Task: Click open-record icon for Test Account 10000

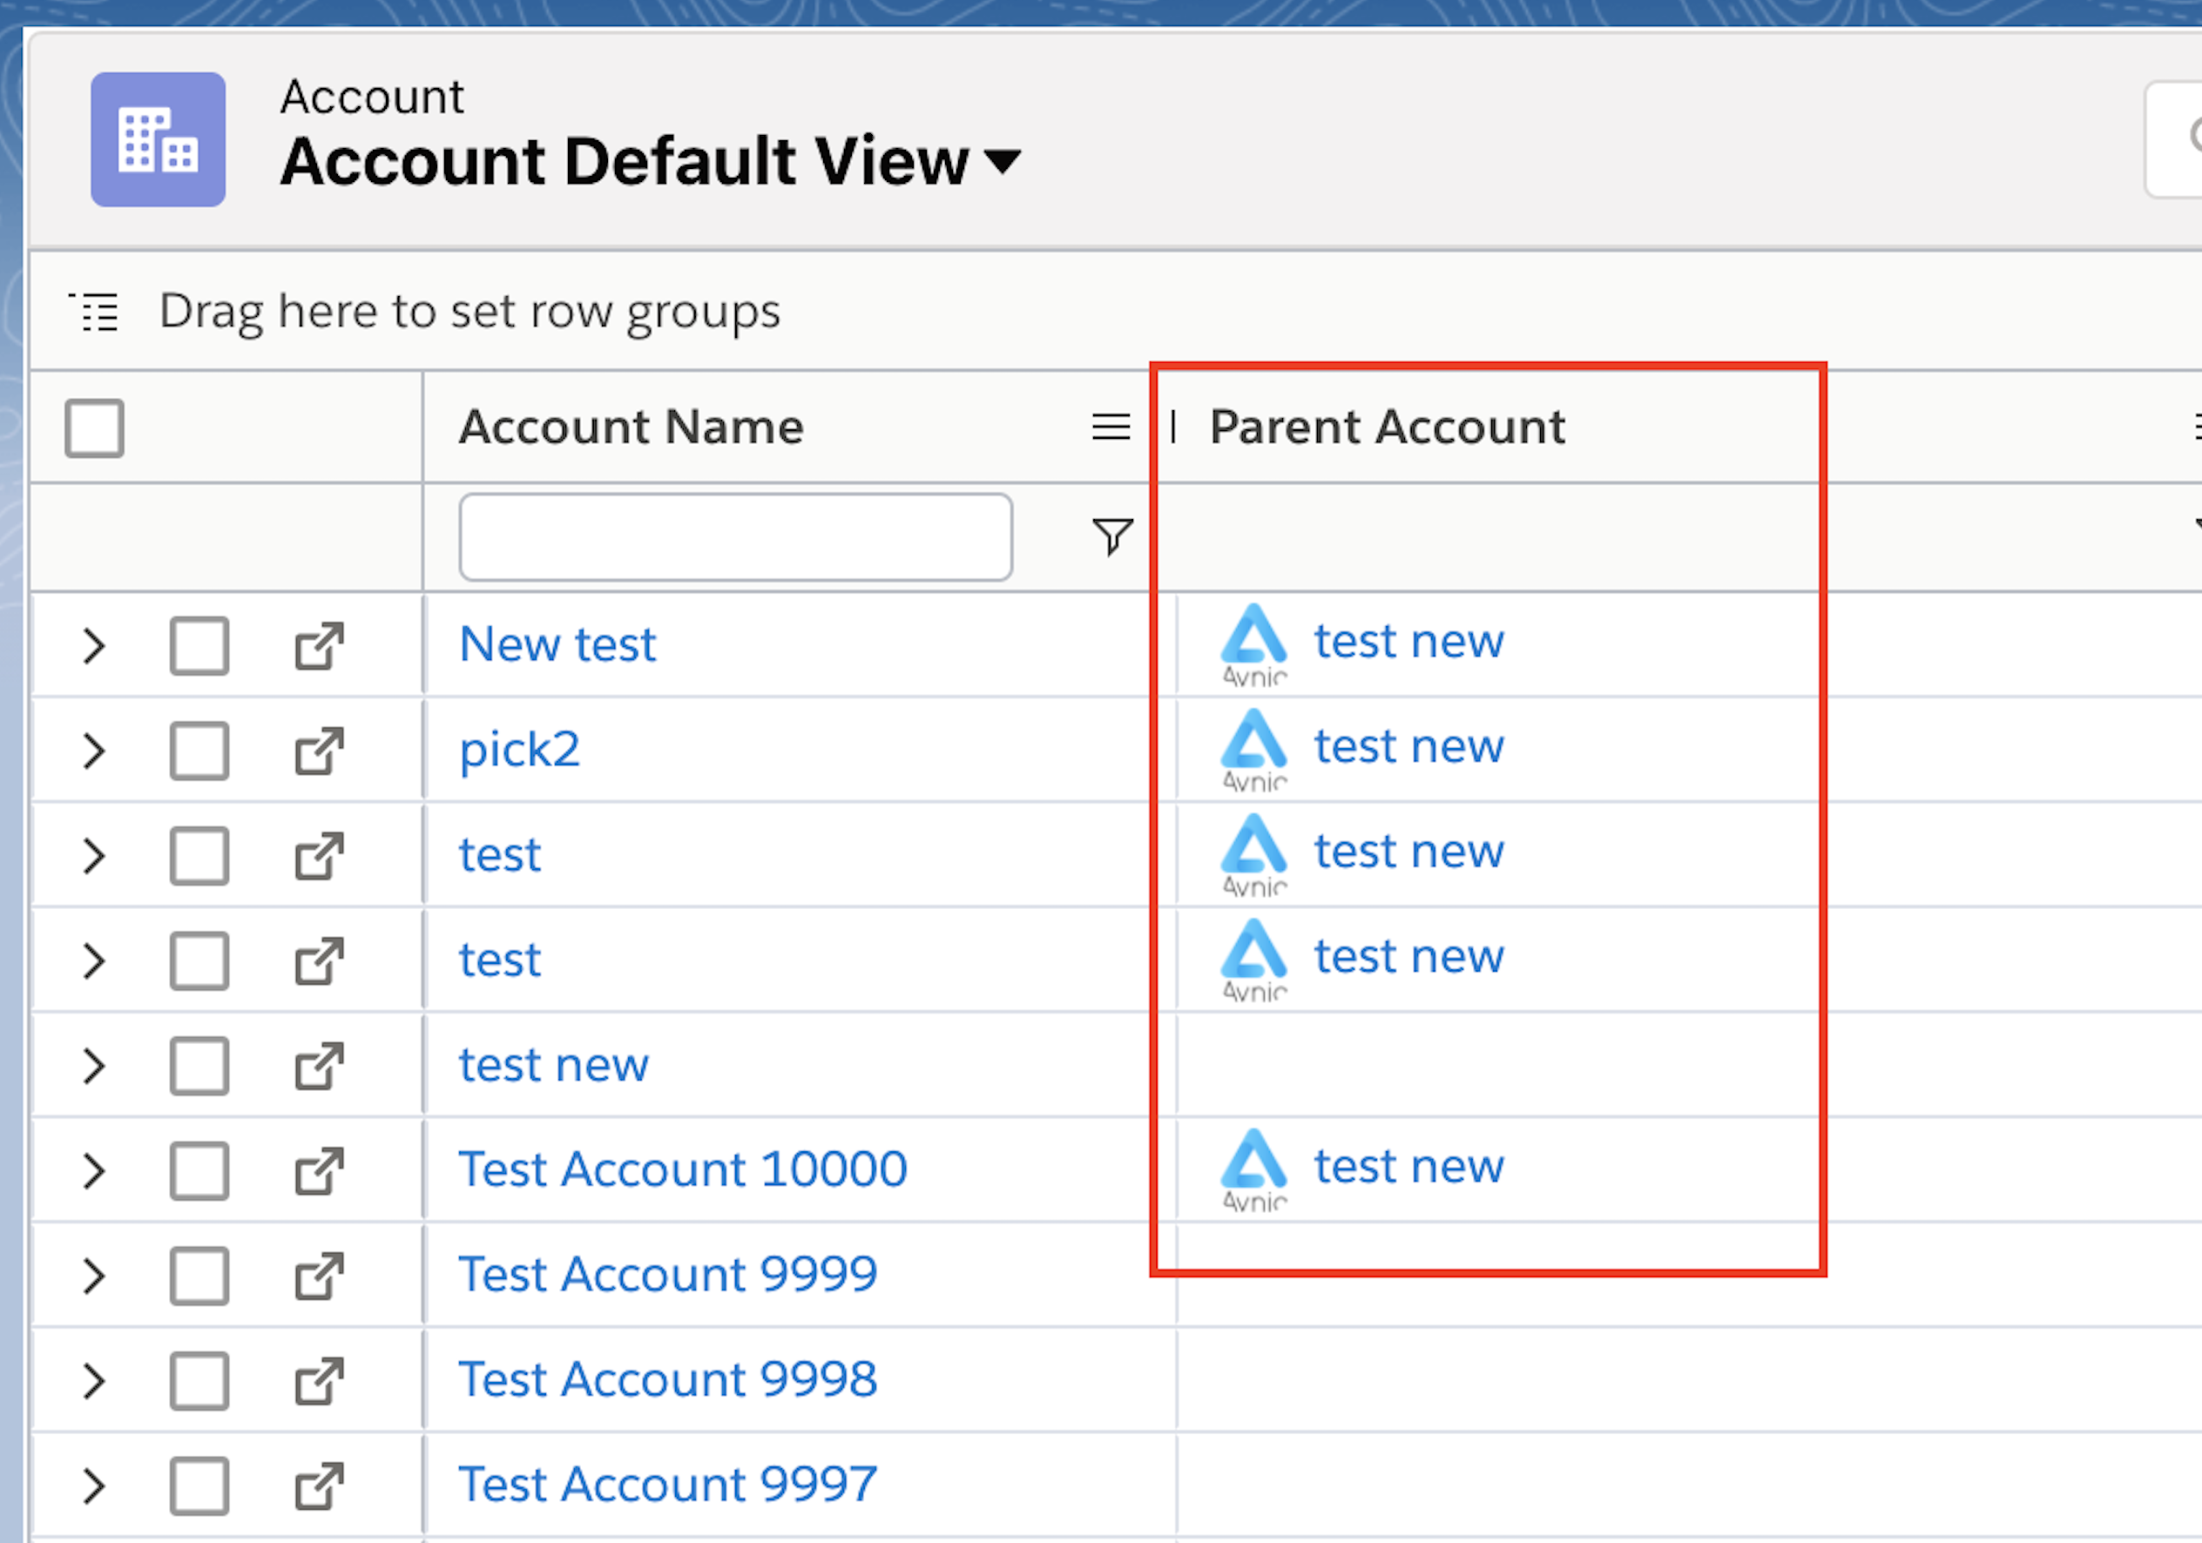Action: tap(319, 1171)
